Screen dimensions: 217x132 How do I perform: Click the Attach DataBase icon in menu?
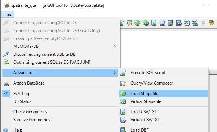pos(6,83)
